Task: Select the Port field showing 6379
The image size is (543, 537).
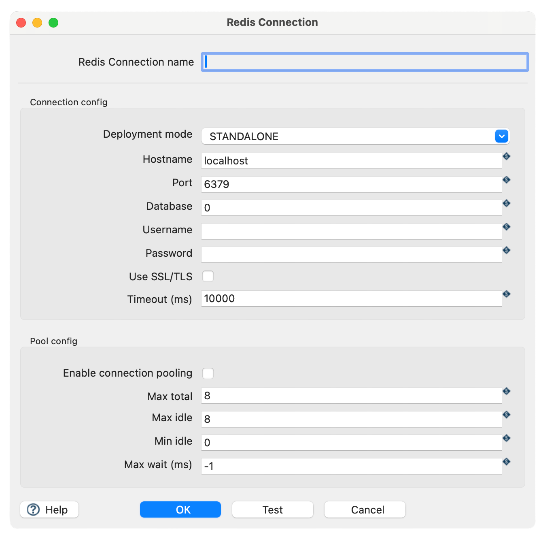Action: 352,184
